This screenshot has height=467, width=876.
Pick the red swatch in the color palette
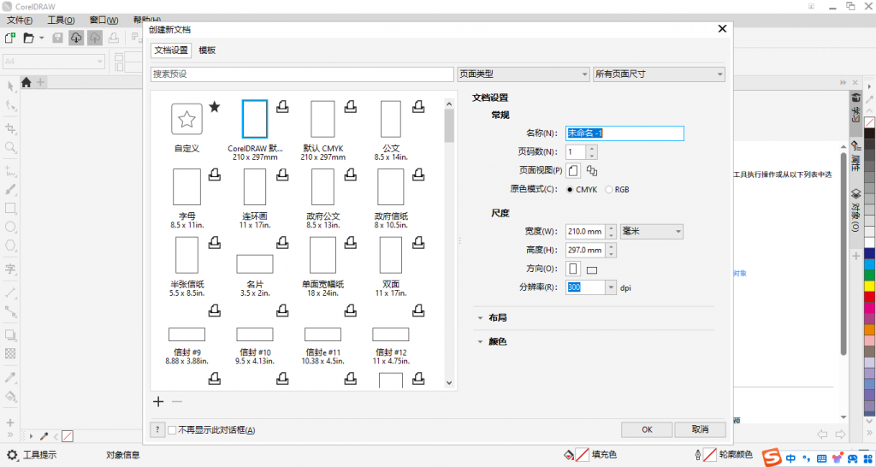[869, 296]
